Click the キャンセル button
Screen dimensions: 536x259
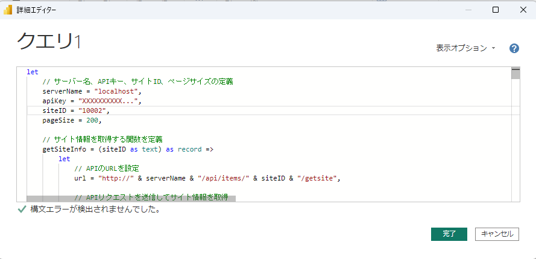pos(497,234)
